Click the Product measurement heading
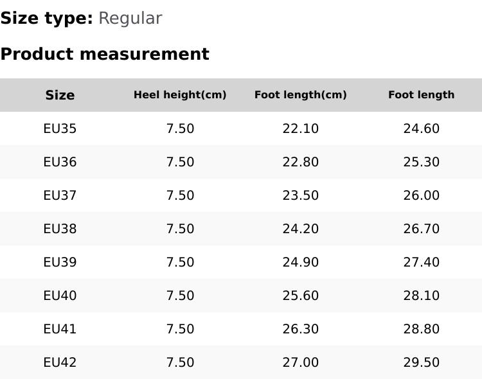The width and height of the screenshot is (482, 379). (105, 54)
